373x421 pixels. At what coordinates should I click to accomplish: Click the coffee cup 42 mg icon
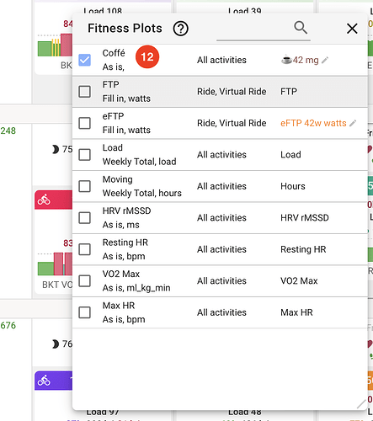[x=286, y=60]
